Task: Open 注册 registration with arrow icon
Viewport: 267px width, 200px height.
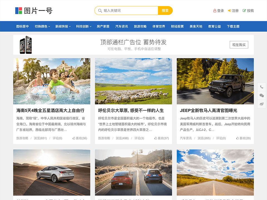Action: [233, 11]
